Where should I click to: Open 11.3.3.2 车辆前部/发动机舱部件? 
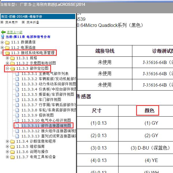[x=49, y=79]
